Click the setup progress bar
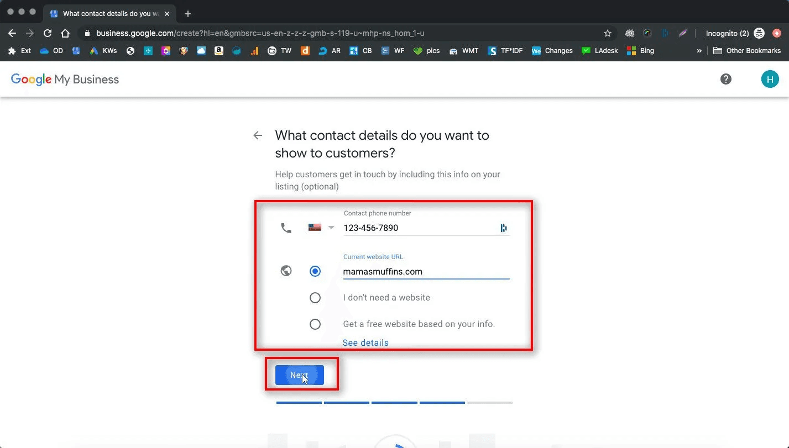The height and width of the screenshot is (448, 789). (x=394, y=403)
